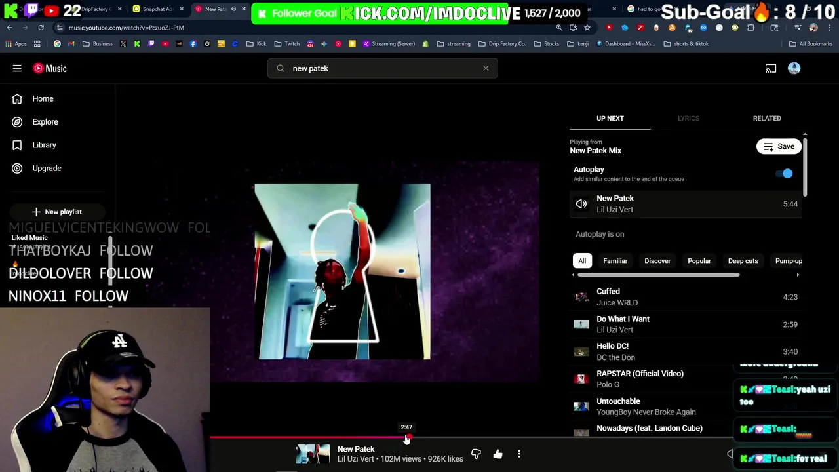Open the Chrome three-dot menu
839x472 pixels.
[828, 28]
